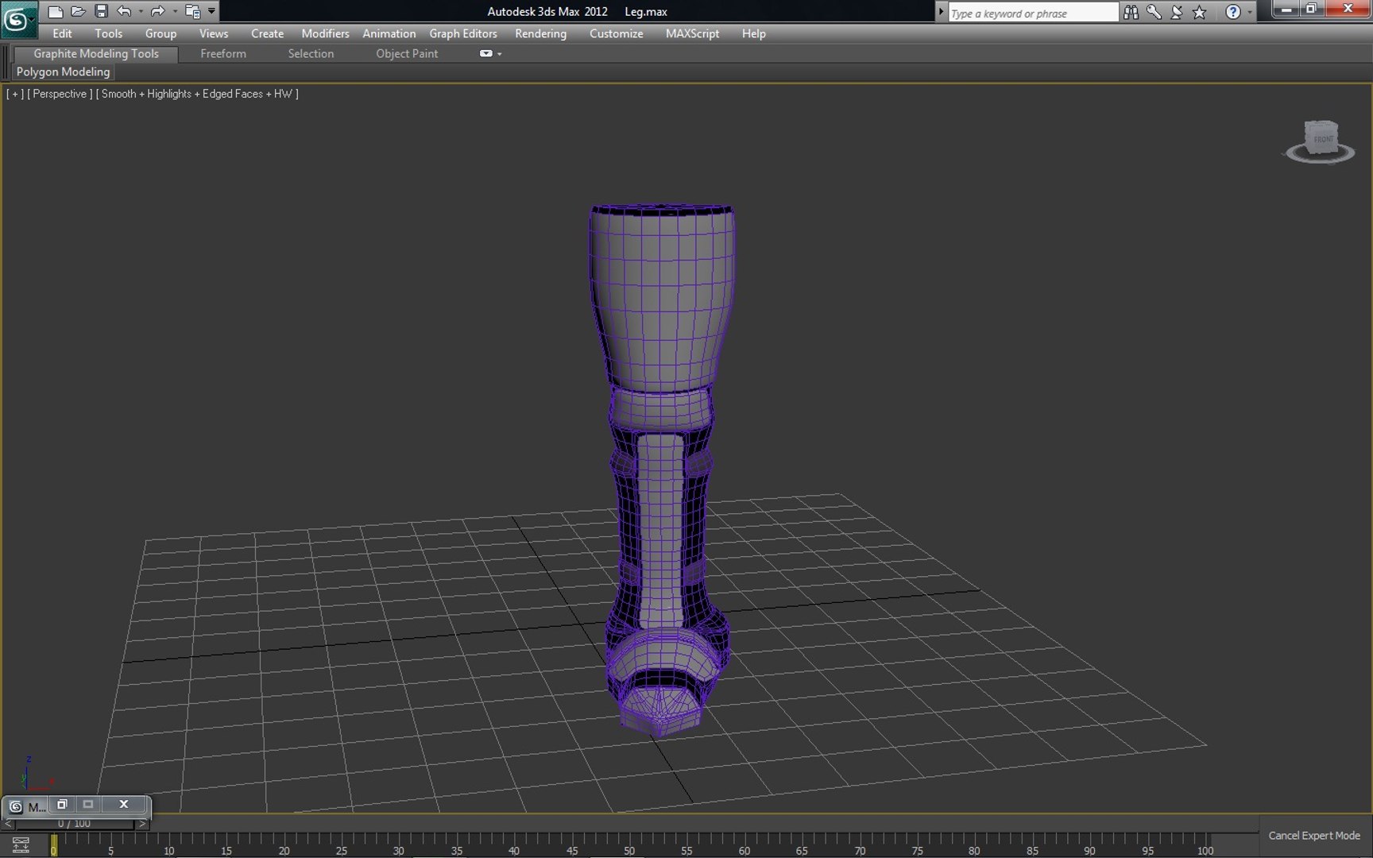Click the ViewCube Front face
Viewport: 1373px width, 858px height.
pos(1323,139)
